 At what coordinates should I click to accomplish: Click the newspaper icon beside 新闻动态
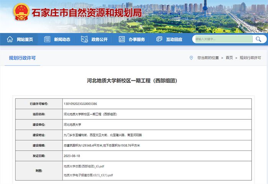(47, 39)
